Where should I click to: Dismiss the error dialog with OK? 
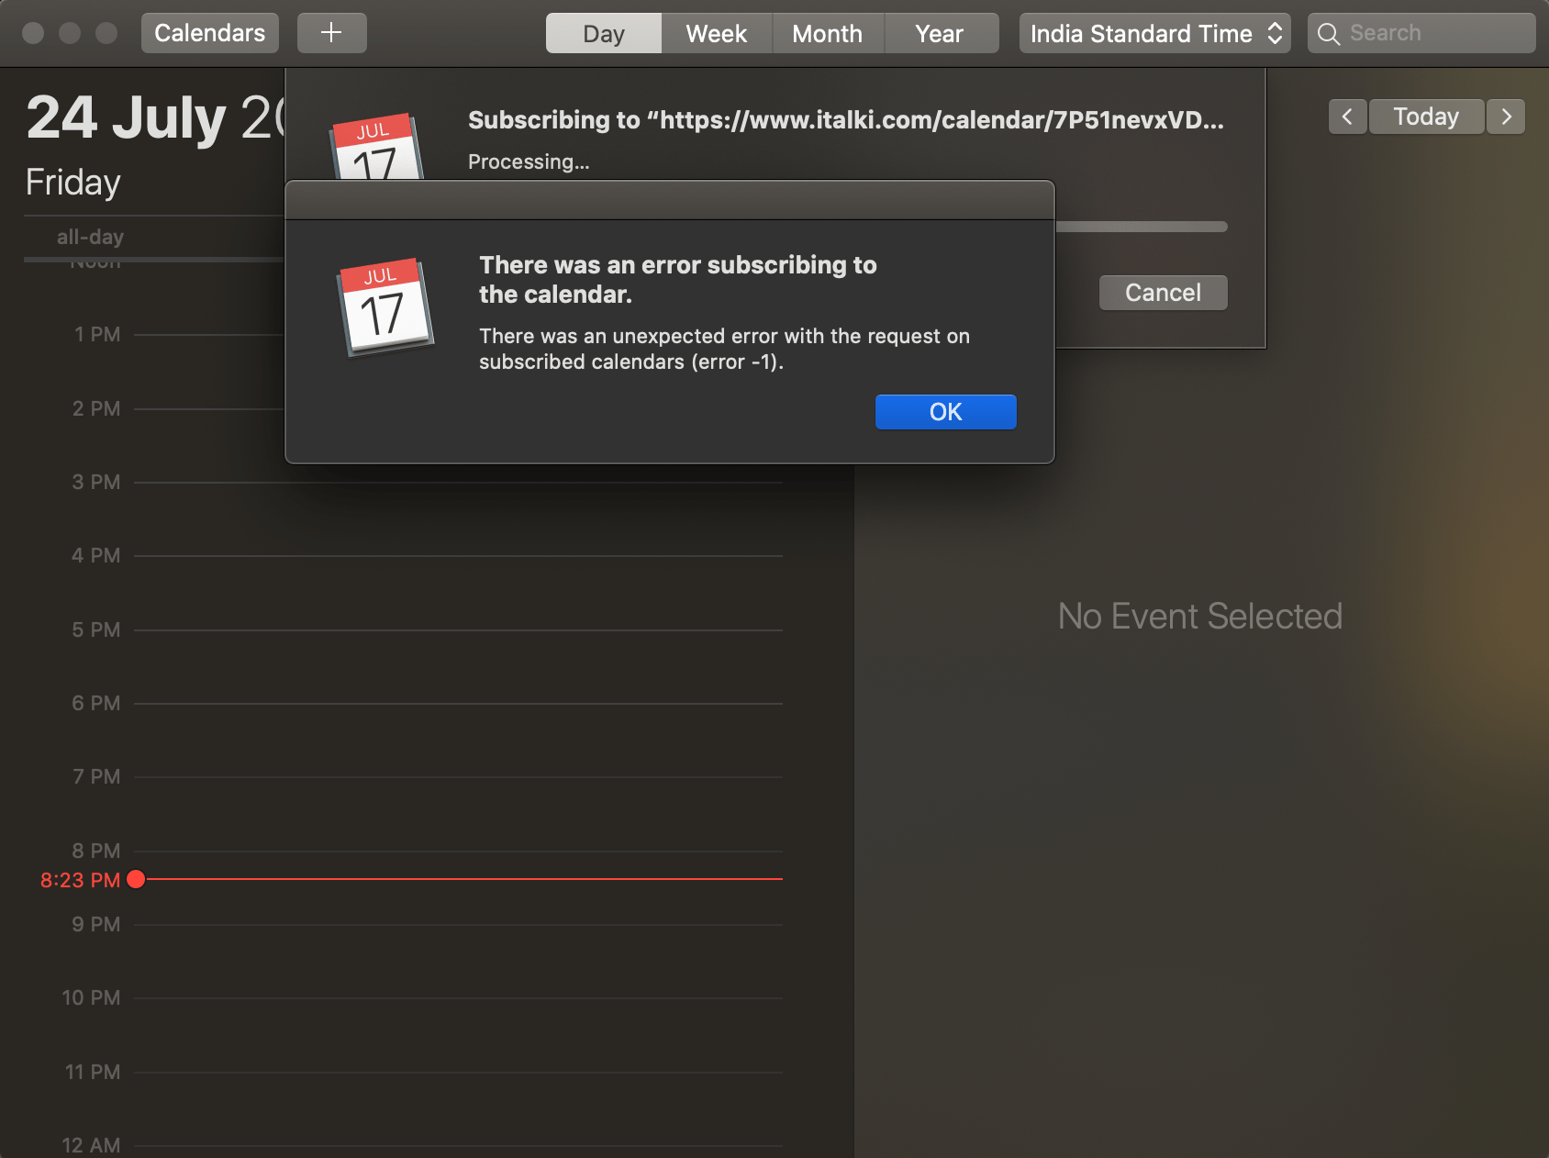(946, 412)
